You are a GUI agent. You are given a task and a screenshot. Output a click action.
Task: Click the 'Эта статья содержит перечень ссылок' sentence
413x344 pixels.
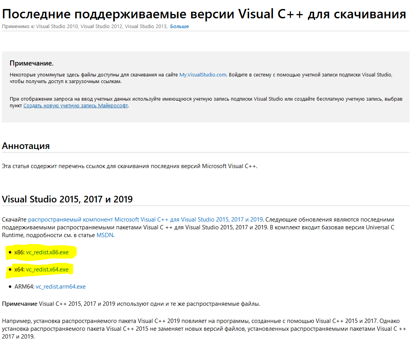tap(130, 166)
